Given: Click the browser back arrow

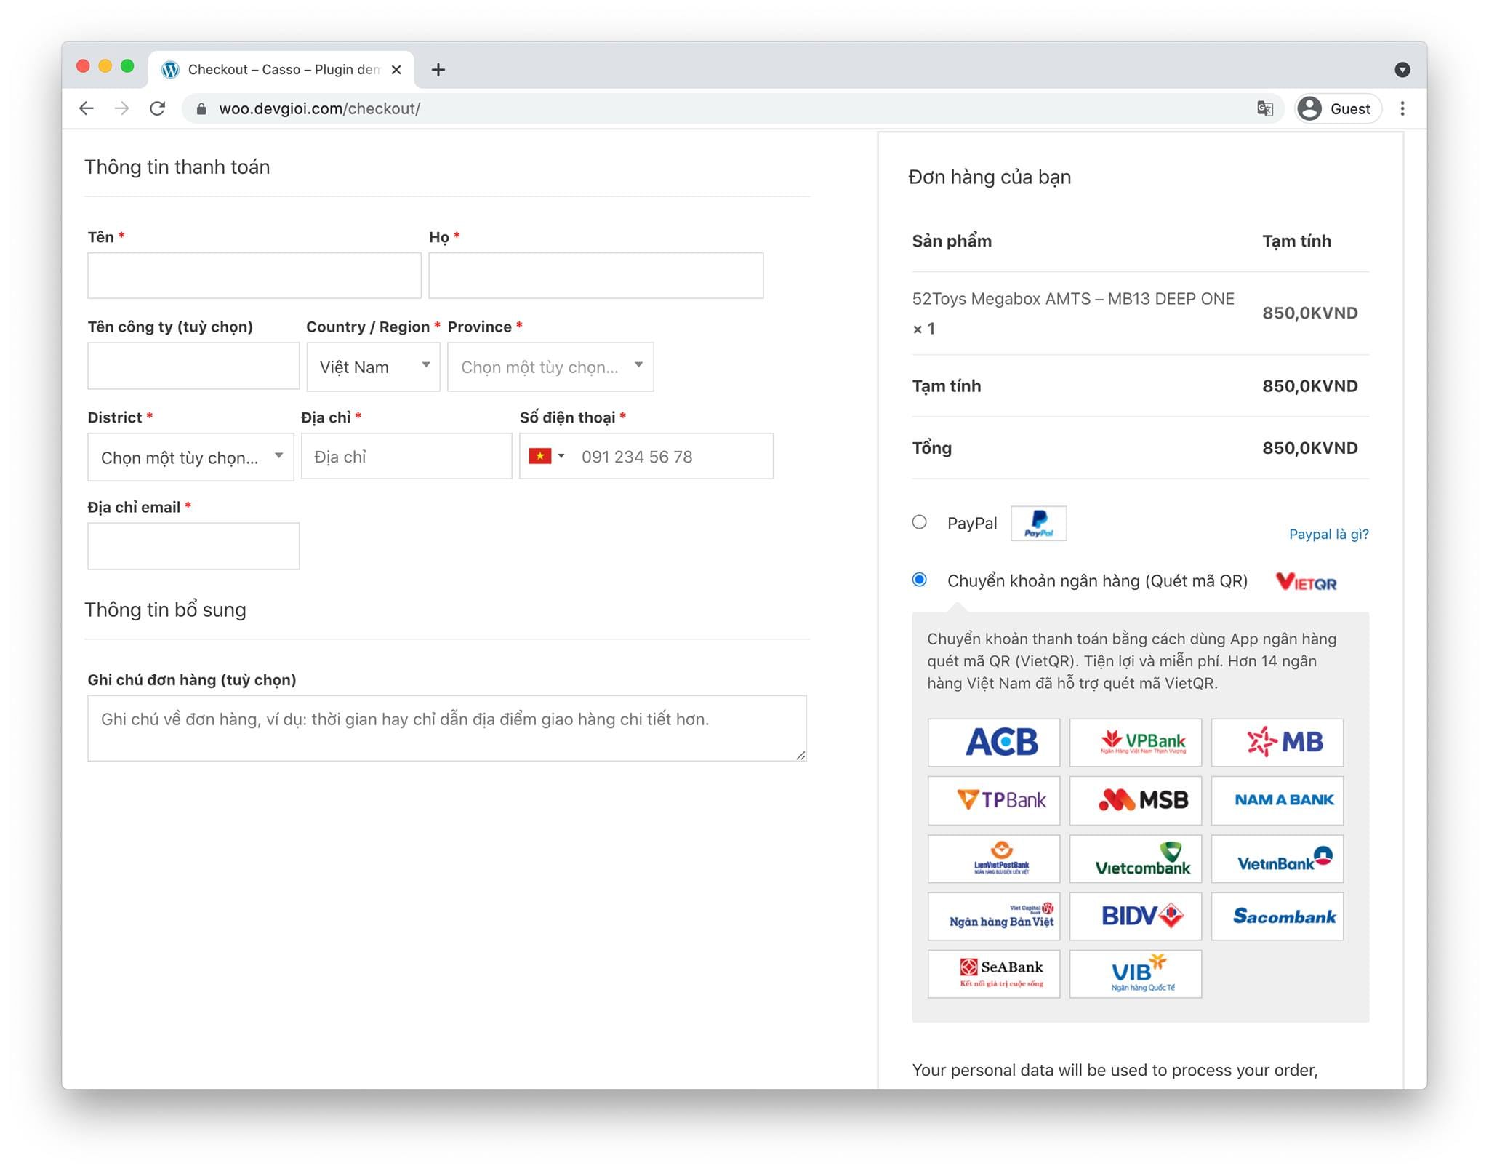Looking at the screenshot, I should click(87, 108).
